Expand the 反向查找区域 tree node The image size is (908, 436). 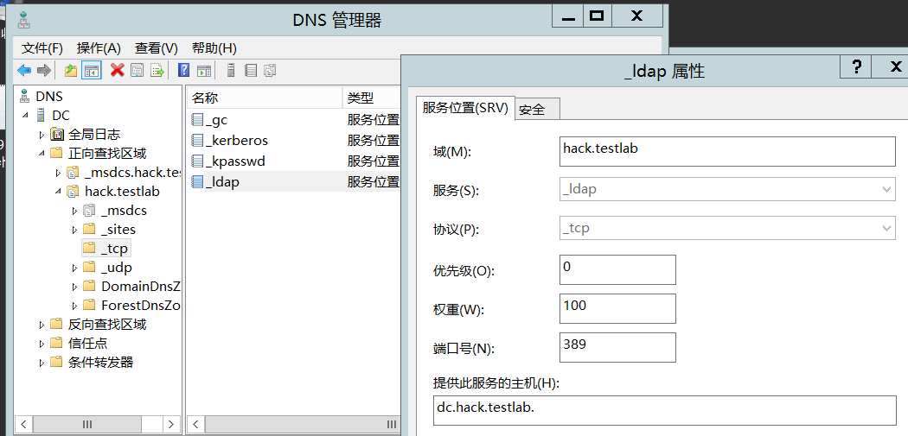pyautogui.click(x=41, y=325)
